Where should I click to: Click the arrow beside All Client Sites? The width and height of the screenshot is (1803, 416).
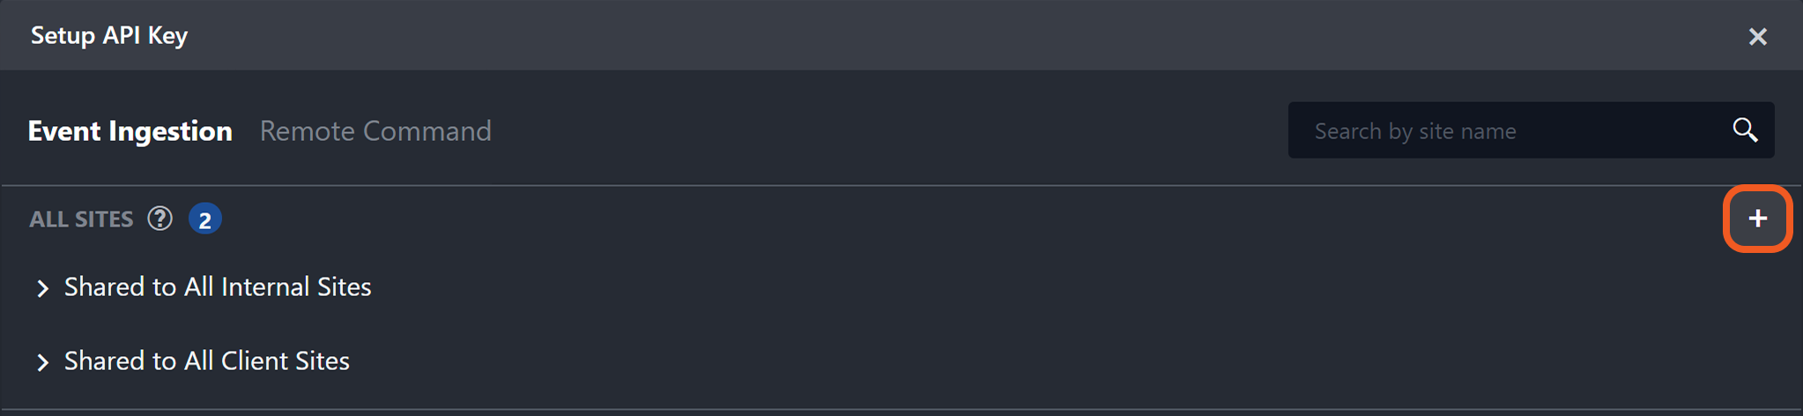(42, 362)
